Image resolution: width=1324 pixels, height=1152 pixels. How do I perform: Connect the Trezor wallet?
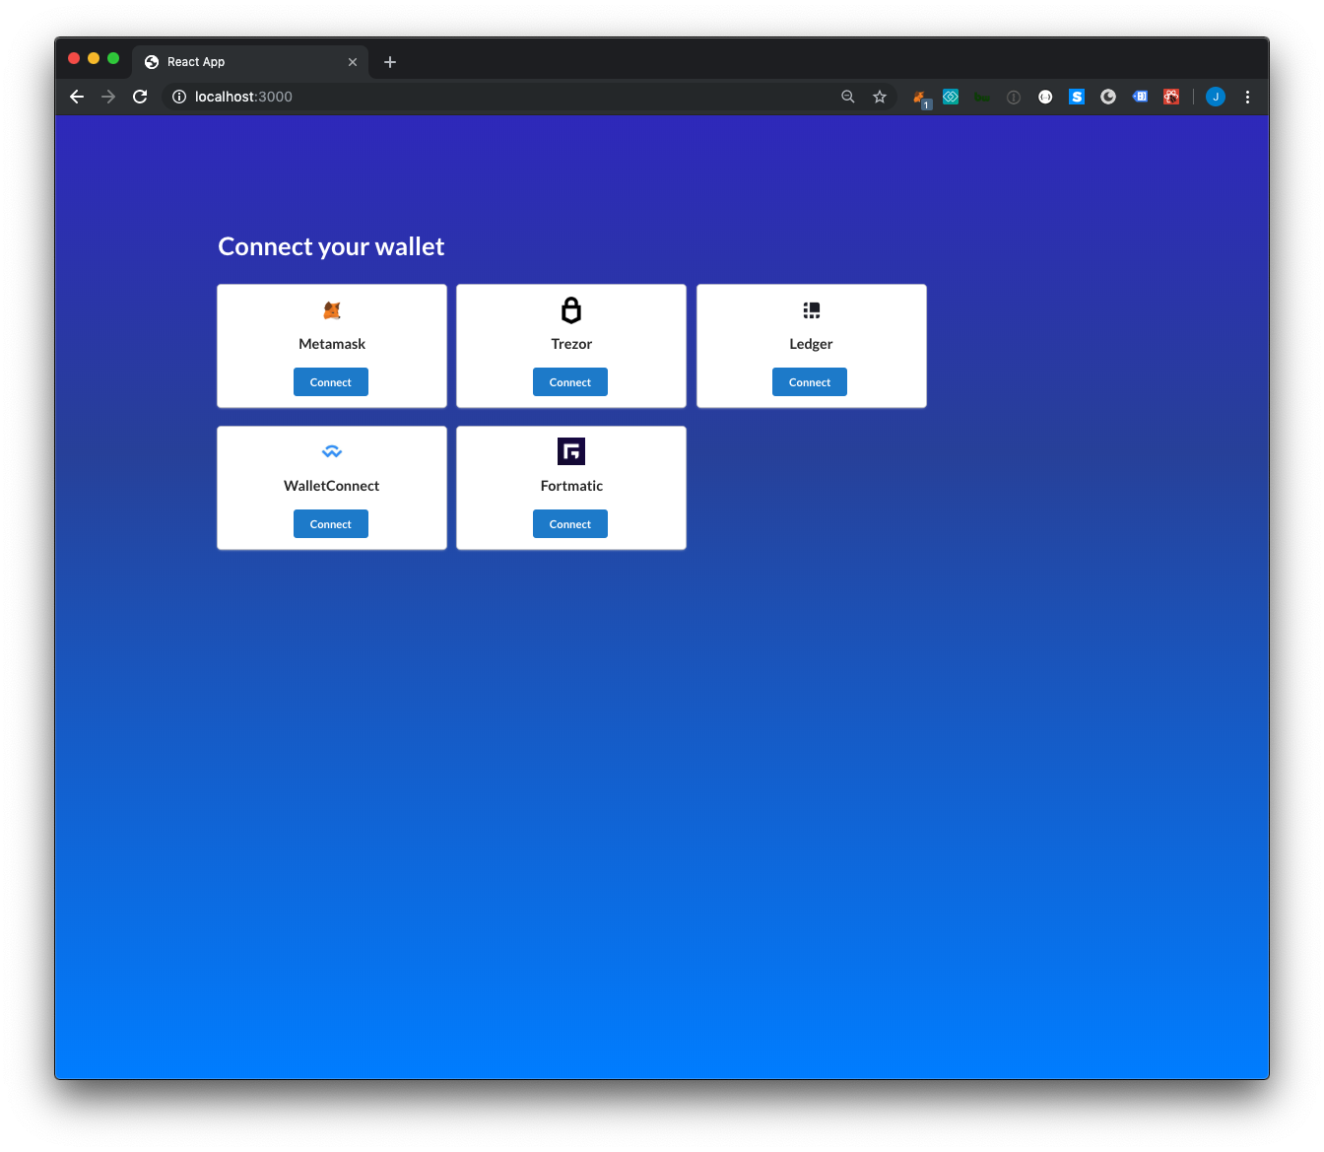[570, 382]
